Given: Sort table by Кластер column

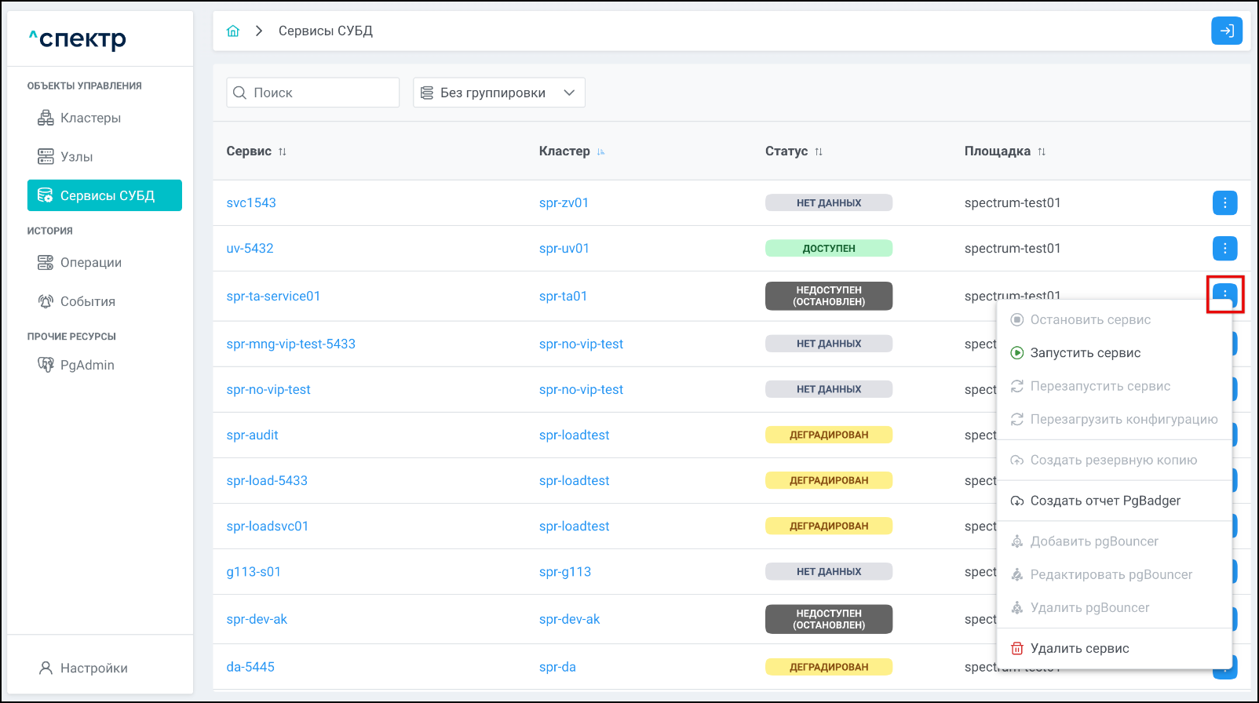Looking at the screenshot, I should (x=600, y=151).
